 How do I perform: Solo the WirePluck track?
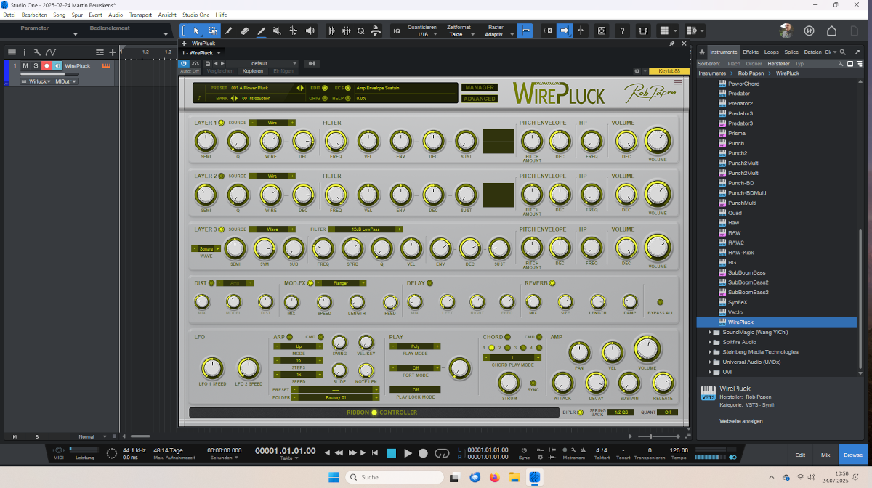(x=35, y=66)
